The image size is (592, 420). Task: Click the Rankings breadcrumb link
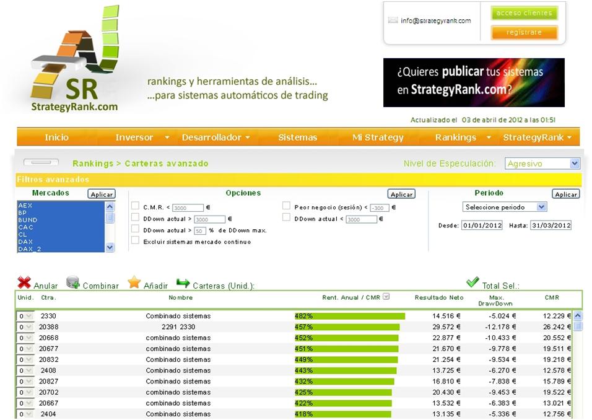[93, 164]
